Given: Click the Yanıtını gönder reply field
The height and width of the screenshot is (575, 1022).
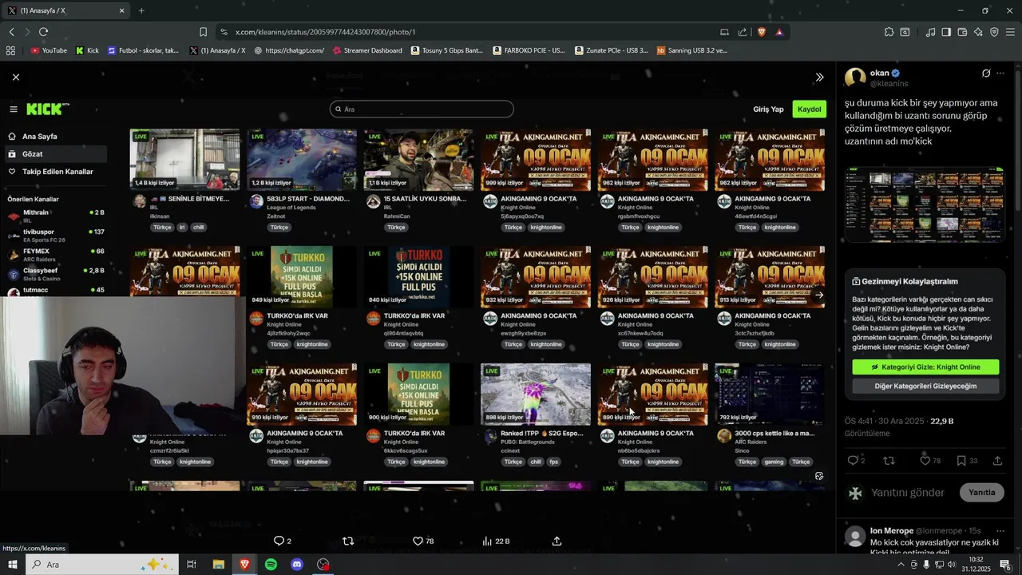Looking at the screenshot, I should 909,493.
